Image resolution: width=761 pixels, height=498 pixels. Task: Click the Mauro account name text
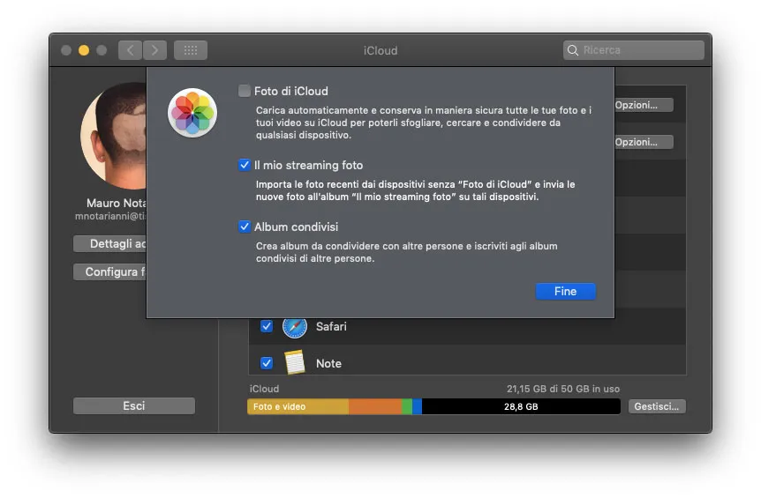[x=116, y=203]
